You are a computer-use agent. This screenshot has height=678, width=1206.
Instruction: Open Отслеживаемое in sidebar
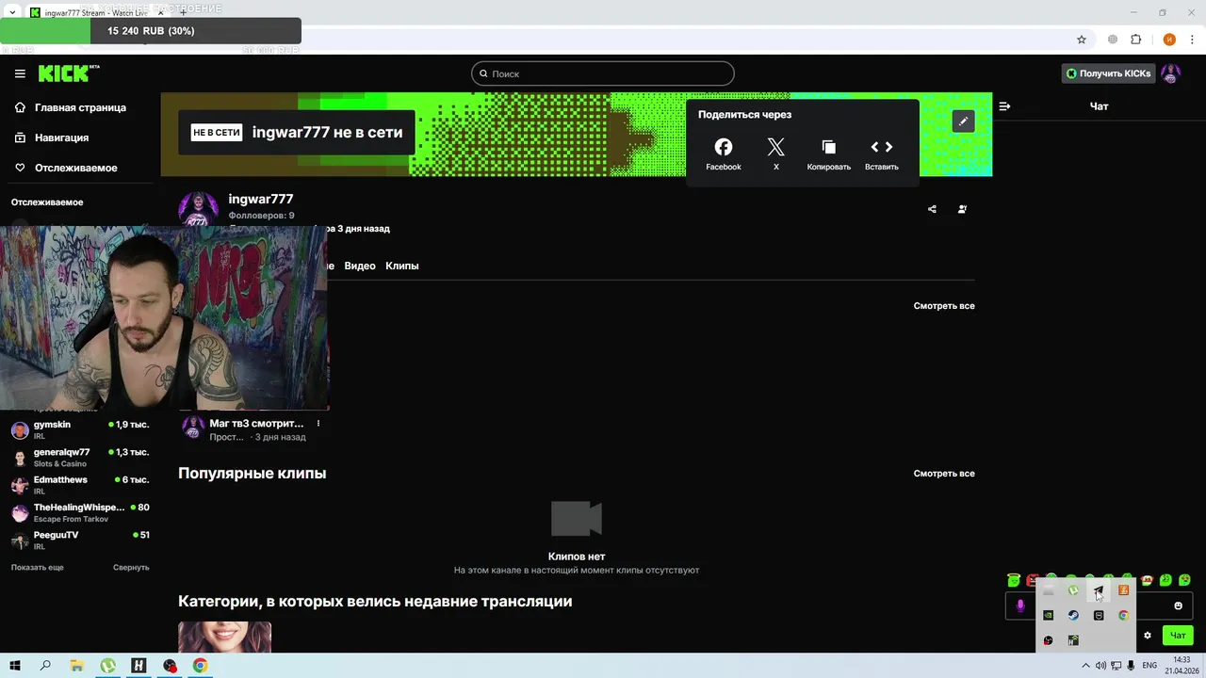(x=76, y=168)
